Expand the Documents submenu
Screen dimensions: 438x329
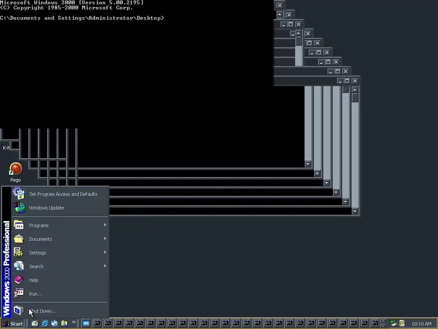pyautogui.click(x=59, y=239)
